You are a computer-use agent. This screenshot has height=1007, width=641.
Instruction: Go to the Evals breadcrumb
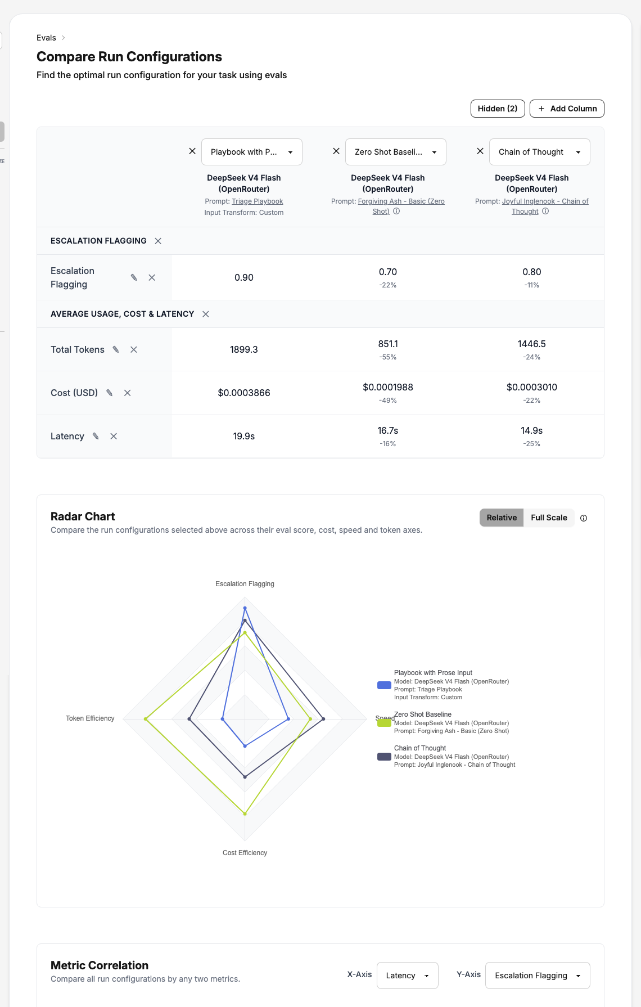point(46,38)
